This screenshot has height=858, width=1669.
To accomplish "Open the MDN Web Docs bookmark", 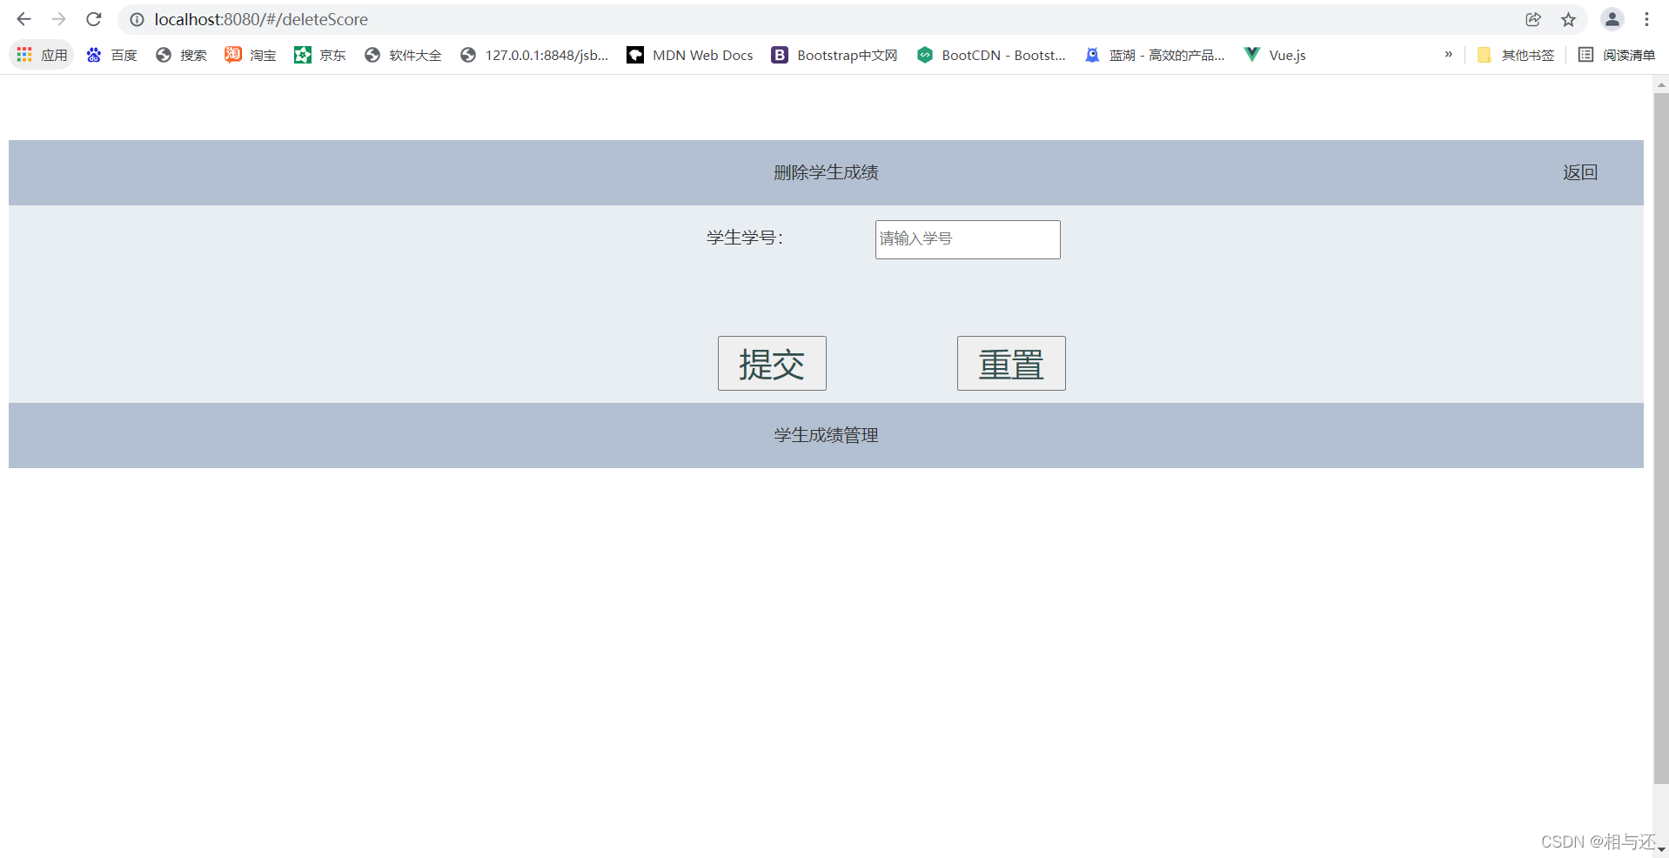I will point(690,55).
